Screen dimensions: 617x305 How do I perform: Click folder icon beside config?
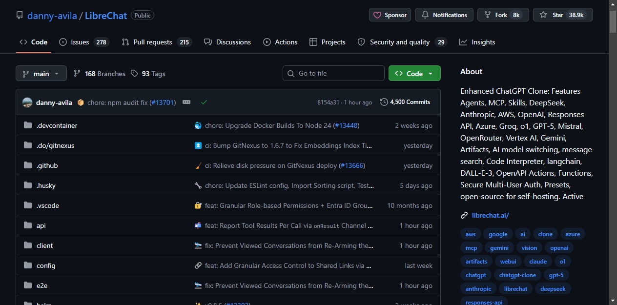27,265
